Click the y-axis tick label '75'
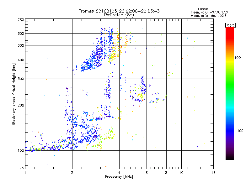 coord(22,168)
